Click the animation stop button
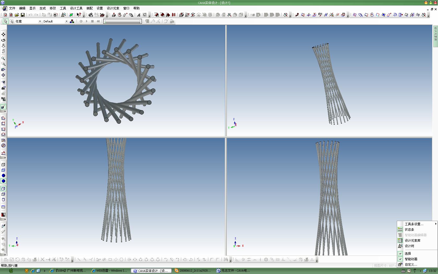Viewport: 438px width, 274px height. pyautogui.click(x=92, y=21)
